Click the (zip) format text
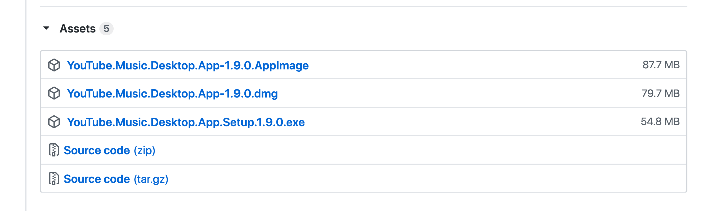Image resolution: width=710 pixels, height=211 pixels. click(x=145, y=151)
